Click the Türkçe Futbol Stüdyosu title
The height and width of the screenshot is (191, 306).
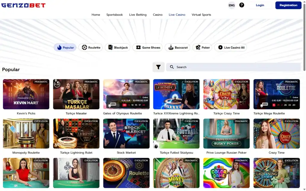click(x=176, y=153)
